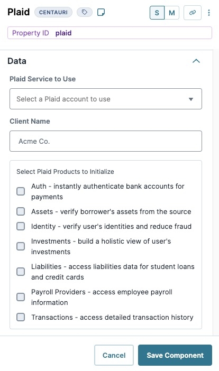Check the Assets product checkbox
The width and height of the screenshot is (219, 371).
click(x=21, y=211)
